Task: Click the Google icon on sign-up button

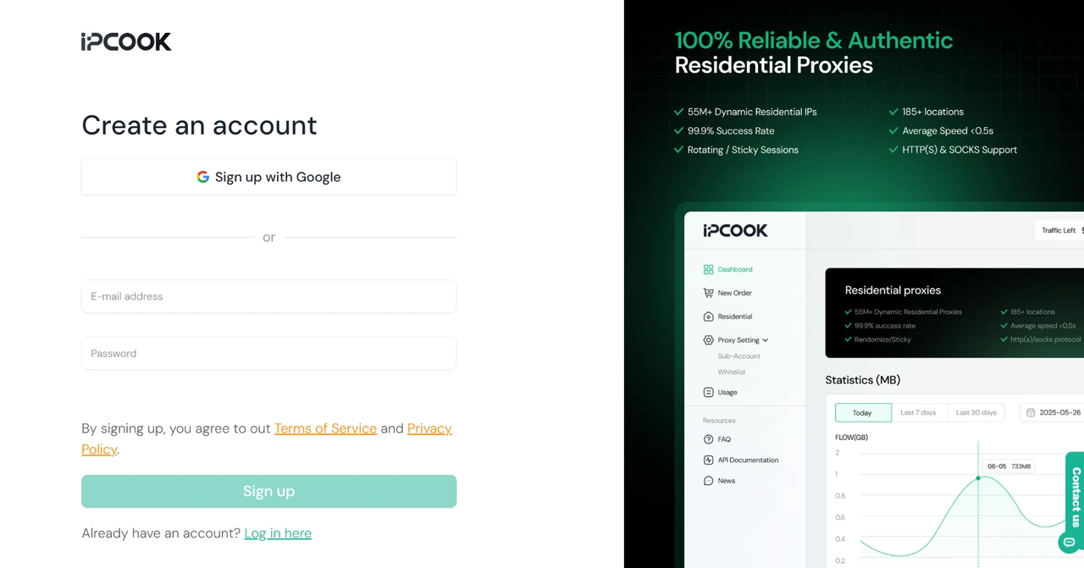Action: (x=202, y=177)
